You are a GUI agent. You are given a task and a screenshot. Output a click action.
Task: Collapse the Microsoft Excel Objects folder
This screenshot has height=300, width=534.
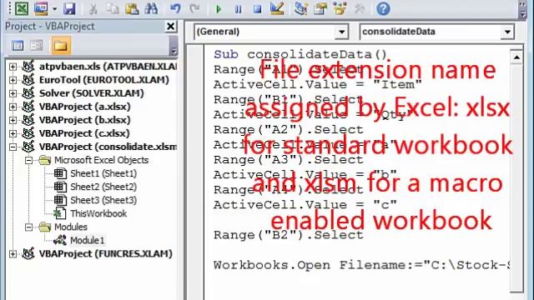tap(29, 160)
